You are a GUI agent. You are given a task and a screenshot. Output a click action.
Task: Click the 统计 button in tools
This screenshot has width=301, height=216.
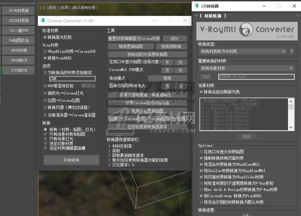tap(175, 39)
